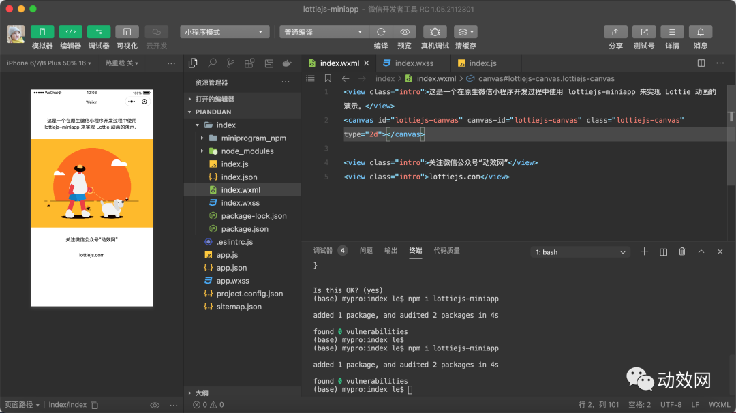Open the hot reload (热重载) dropdown
The image size is (736, 413).
click(x=121, y=63)
